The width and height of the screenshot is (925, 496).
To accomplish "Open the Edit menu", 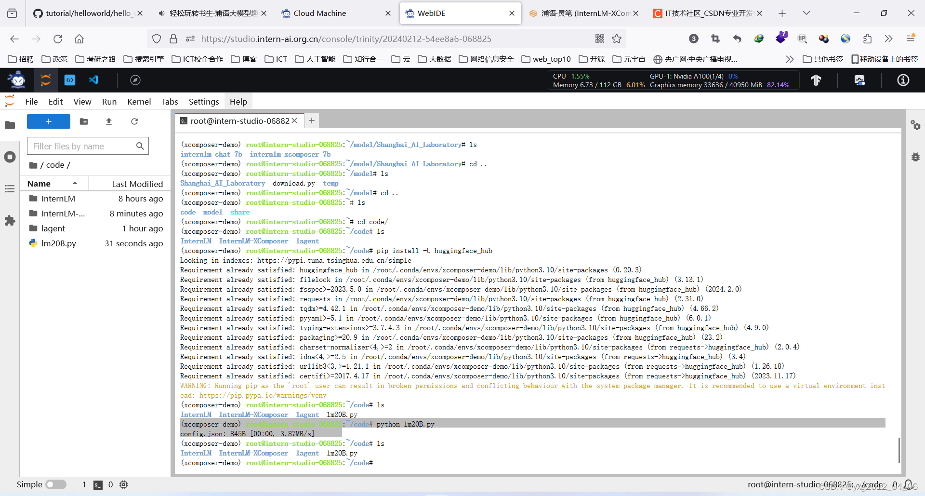I will point(55,102).
